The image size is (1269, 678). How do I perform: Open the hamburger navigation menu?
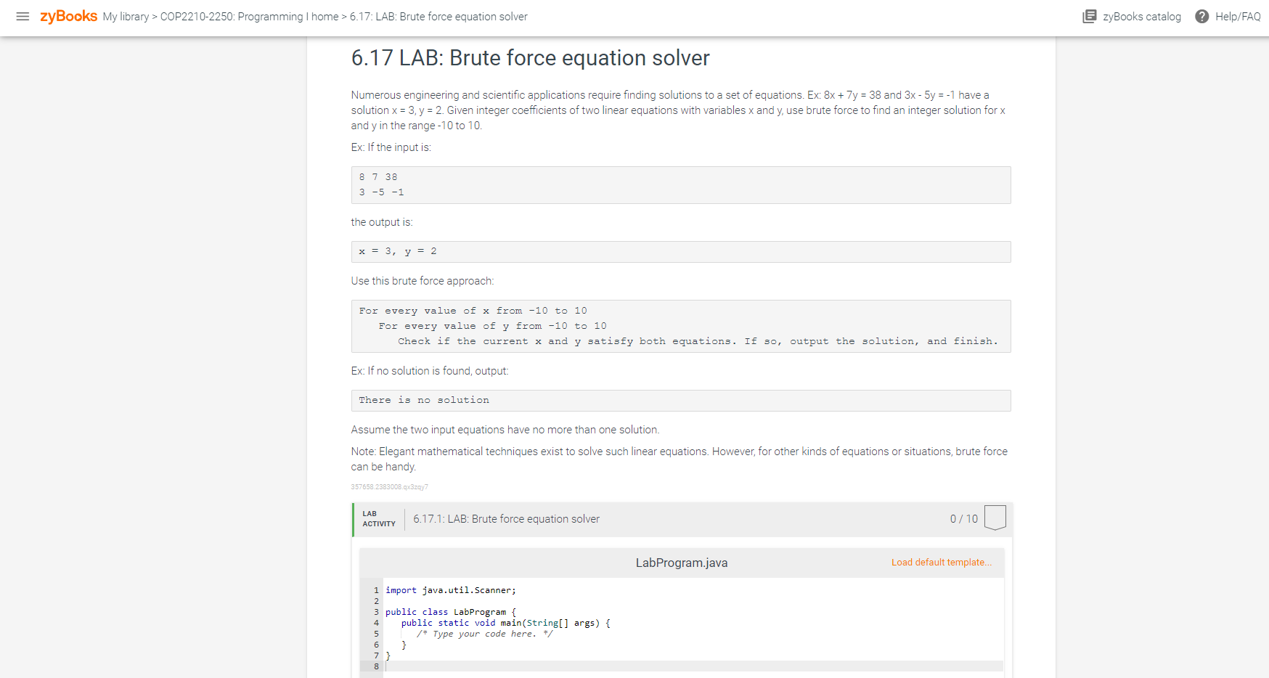(x=23, y=16)
